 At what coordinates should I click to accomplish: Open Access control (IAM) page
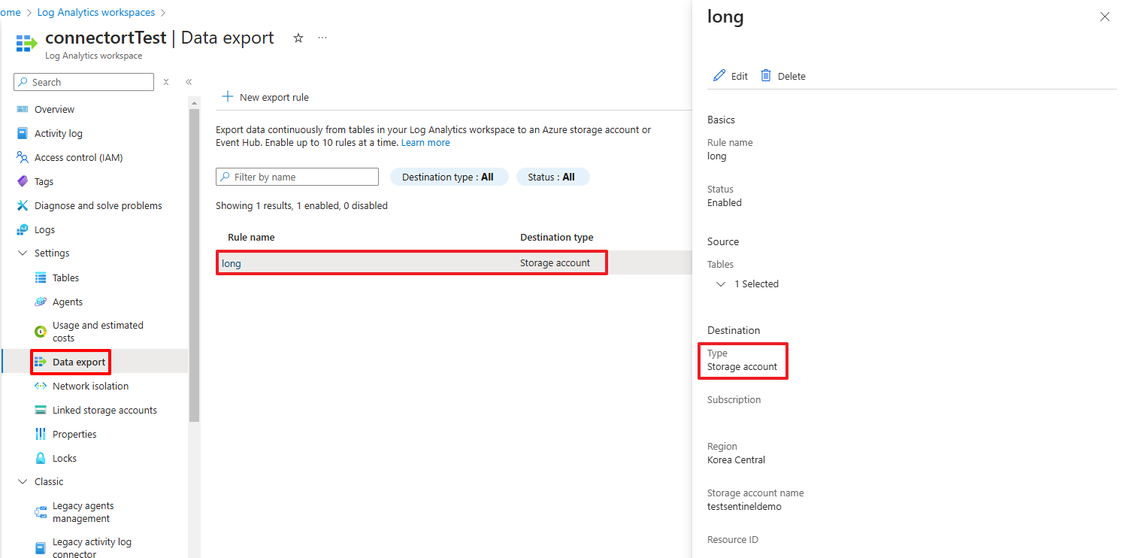78,157
